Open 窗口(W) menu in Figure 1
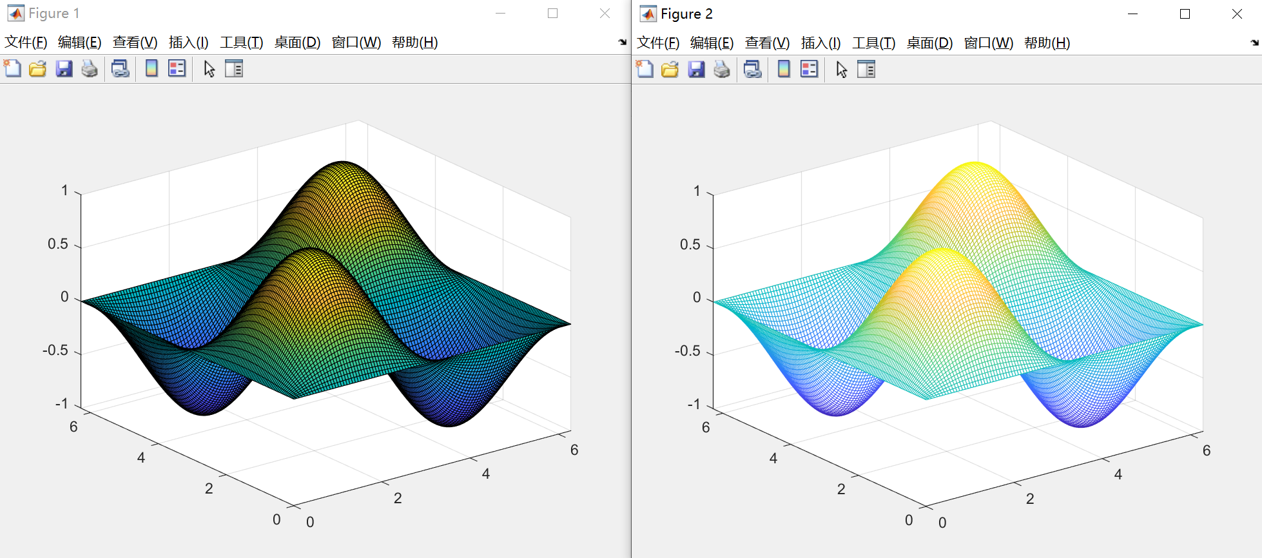Image resolution: width=1262 pixels, height=558 pixels. (356, 43)
